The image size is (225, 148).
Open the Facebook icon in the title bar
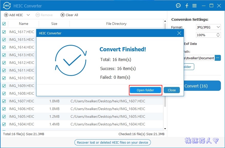187,5
